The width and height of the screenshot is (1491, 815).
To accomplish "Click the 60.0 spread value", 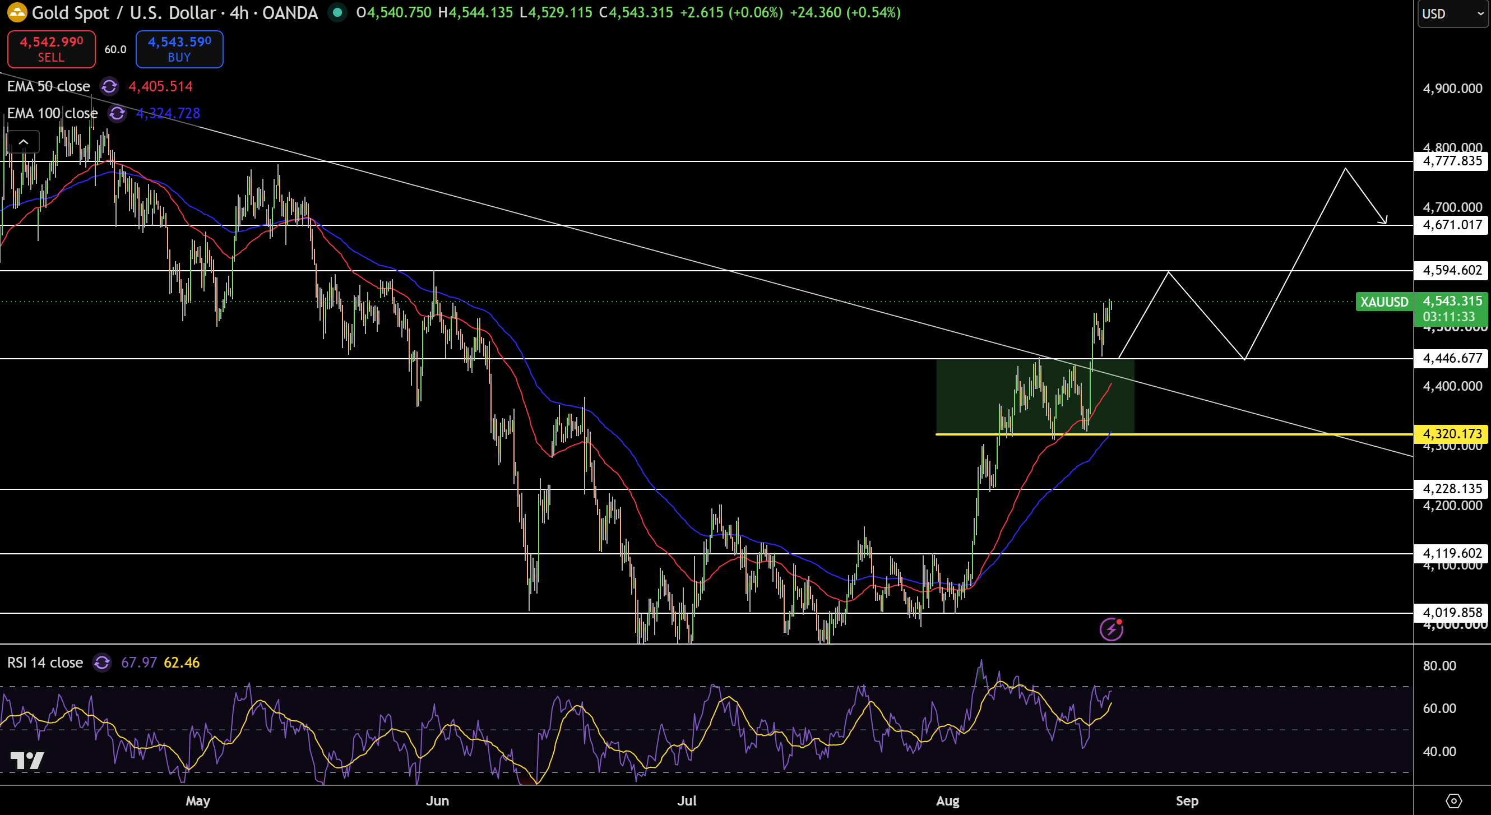I will (115, 49).
